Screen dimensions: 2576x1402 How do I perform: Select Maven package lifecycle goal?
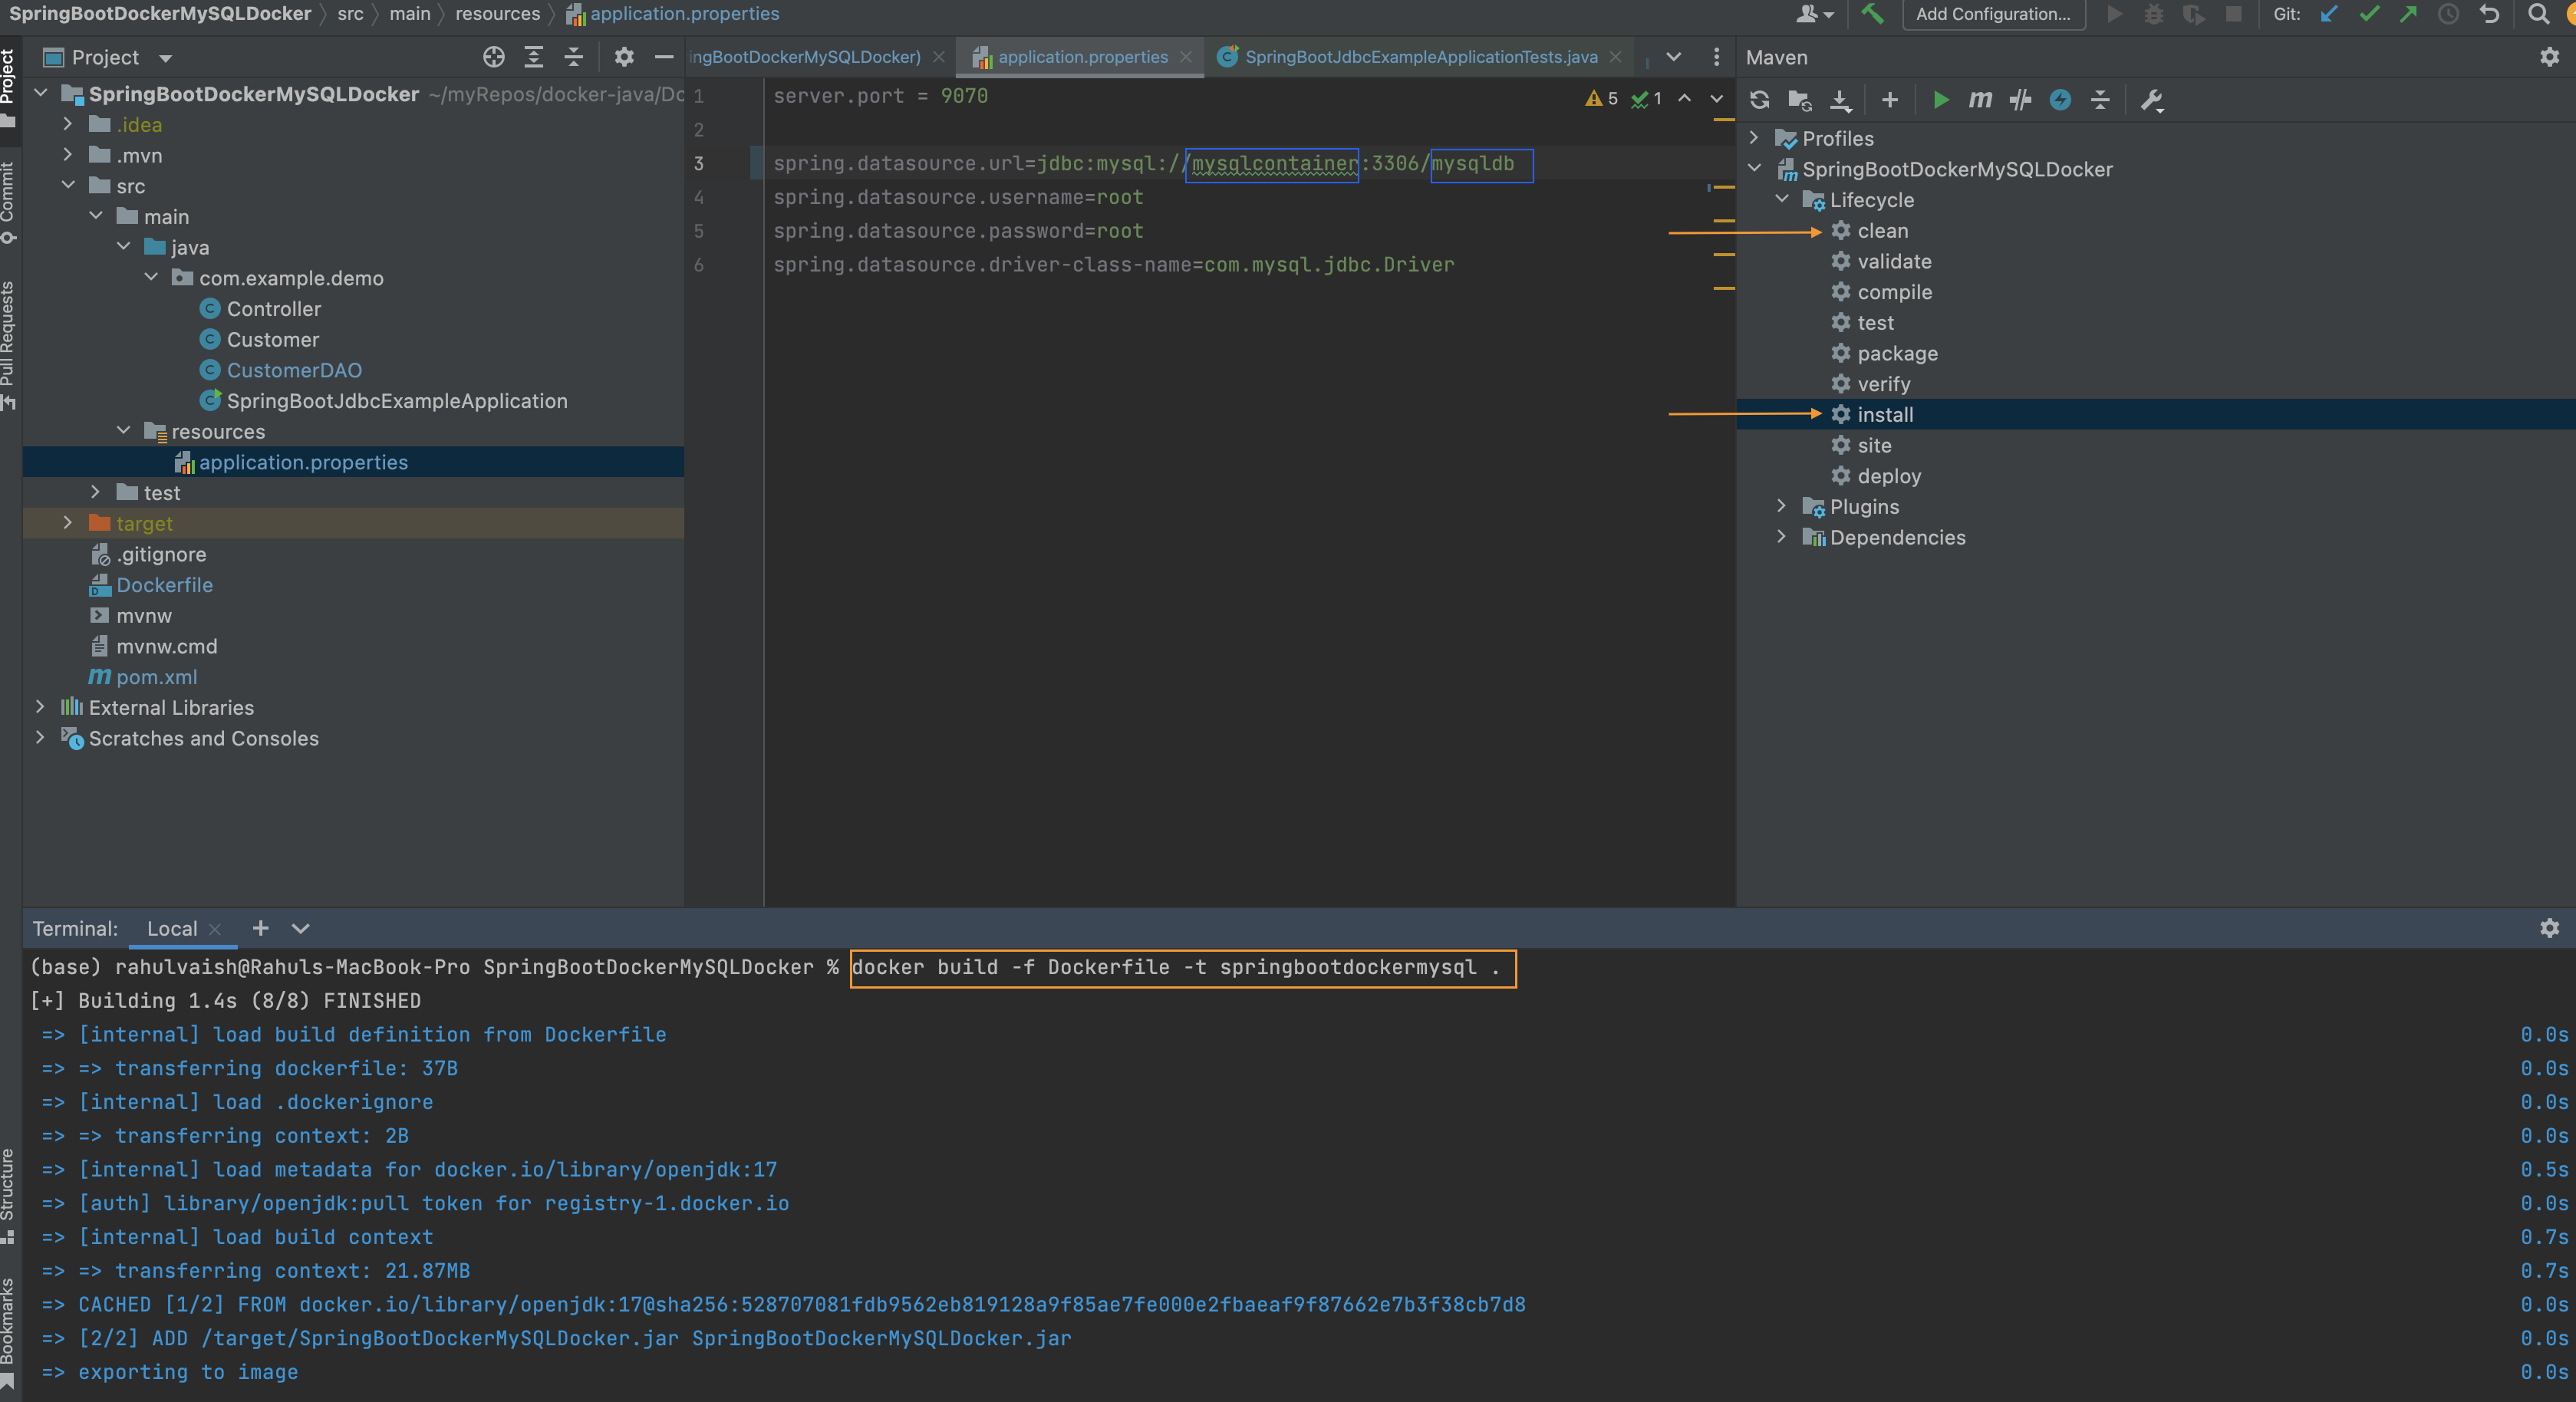pyautogui.click(x=1896, y=353)
